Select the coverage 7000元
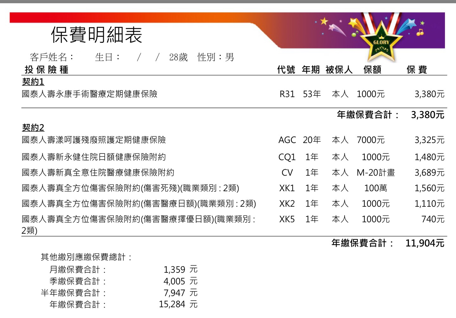This screenshot has height=318, width=456. (371, 140)
